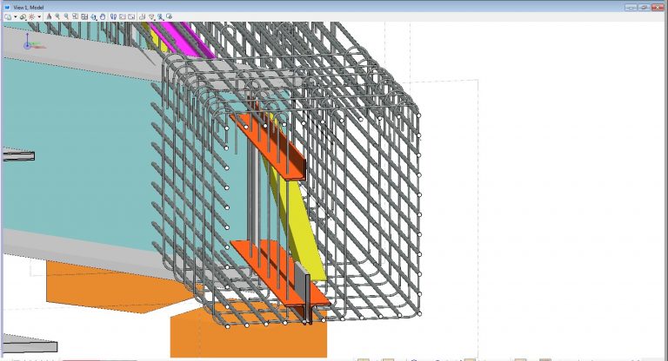Select the Zoom Out magnifier tool

[66, 16]
